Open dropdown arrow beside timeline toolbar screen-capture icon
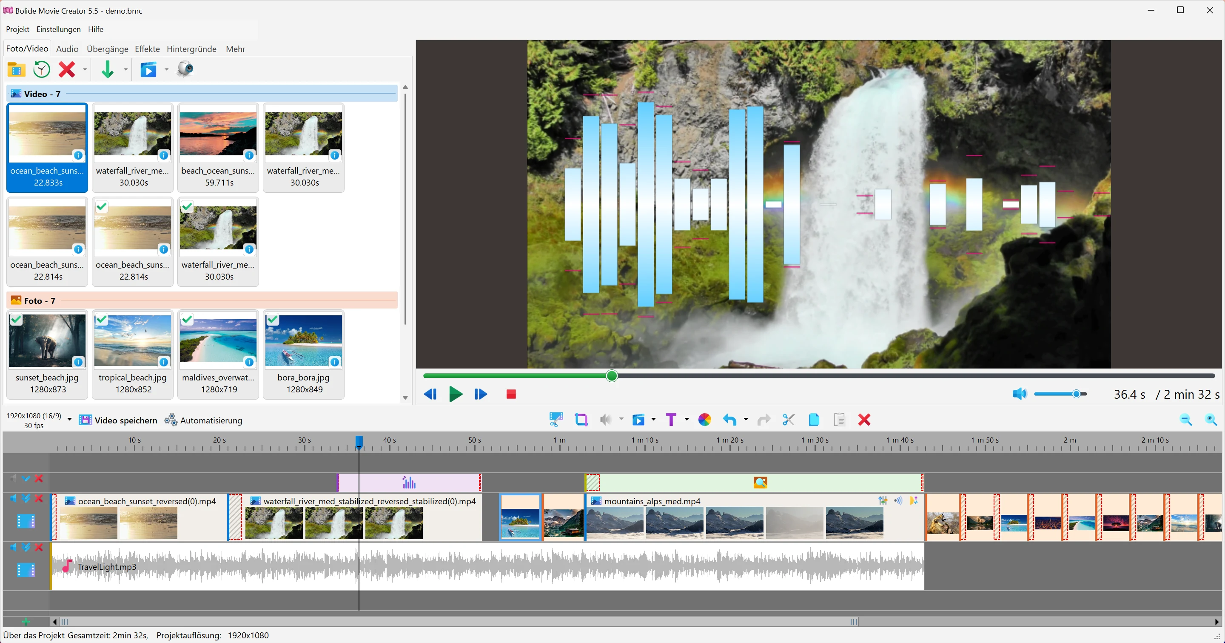The width and height of the screenshot is (1225, 643). point(653,420)
